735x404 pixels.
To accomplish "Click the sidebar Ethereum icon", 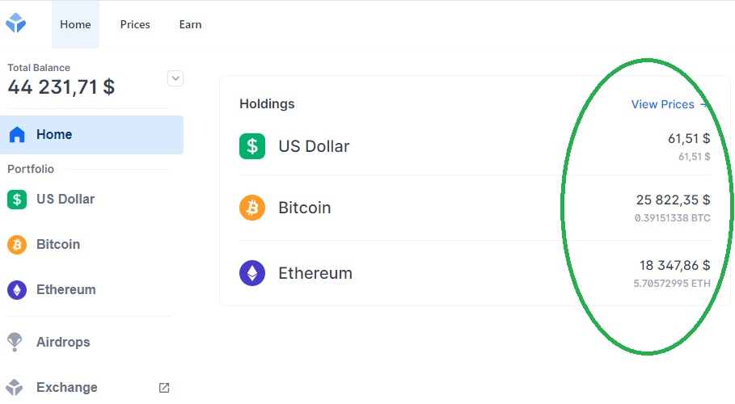I will click(x=16, y=289).
